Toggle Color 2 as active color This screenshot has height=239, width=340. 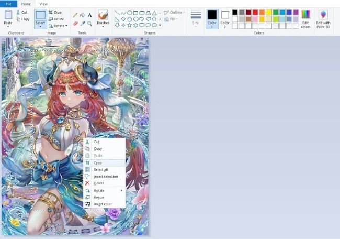225,18
